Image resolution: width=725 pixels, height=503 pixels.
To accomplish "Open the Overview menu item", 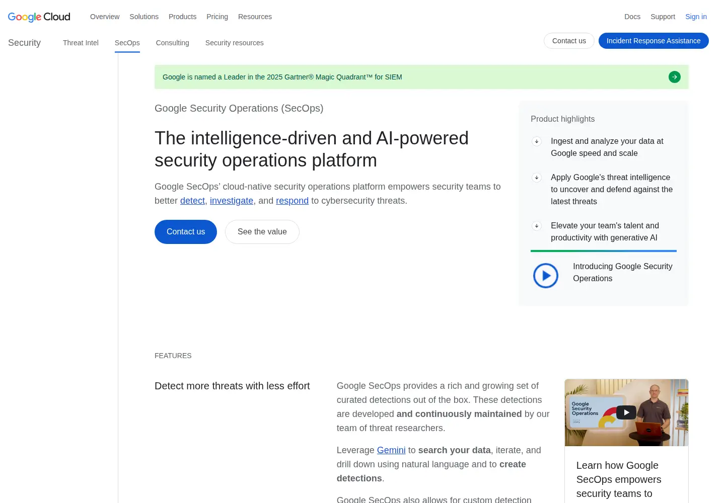I will [x=105, y=17].
